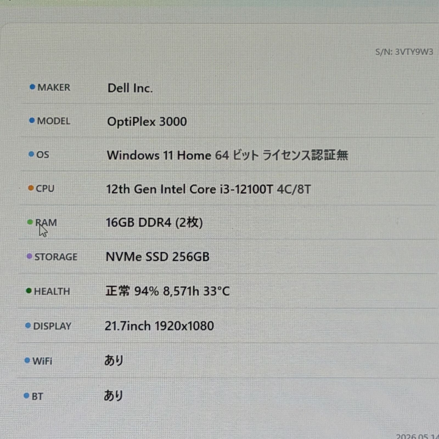
Task: Click the blue dot beside WiFi
Action: (27, 360)
